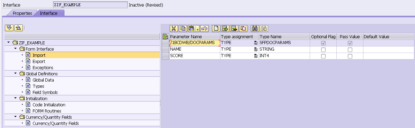Image resolution: width=415 pixels, height=128 pixels.
Task: Toggle the Optional Flag checkbox for SCORE
Action: pos(323,56)
